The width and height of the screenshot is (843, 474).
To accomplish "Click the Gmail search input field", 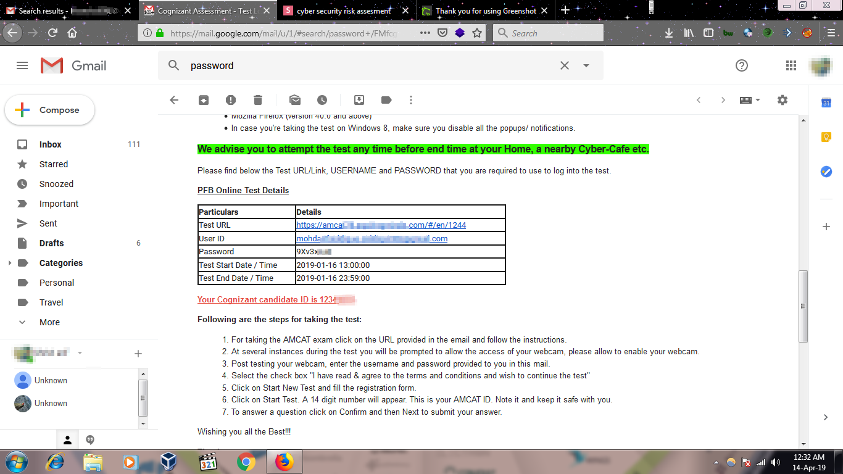I will pyautogui.click(x=370, y=65).
